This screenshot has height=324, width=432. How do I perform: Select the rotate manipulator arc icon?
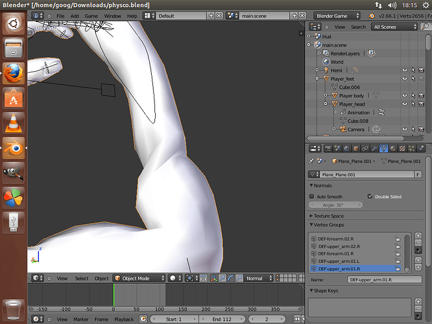pos(231,278)
